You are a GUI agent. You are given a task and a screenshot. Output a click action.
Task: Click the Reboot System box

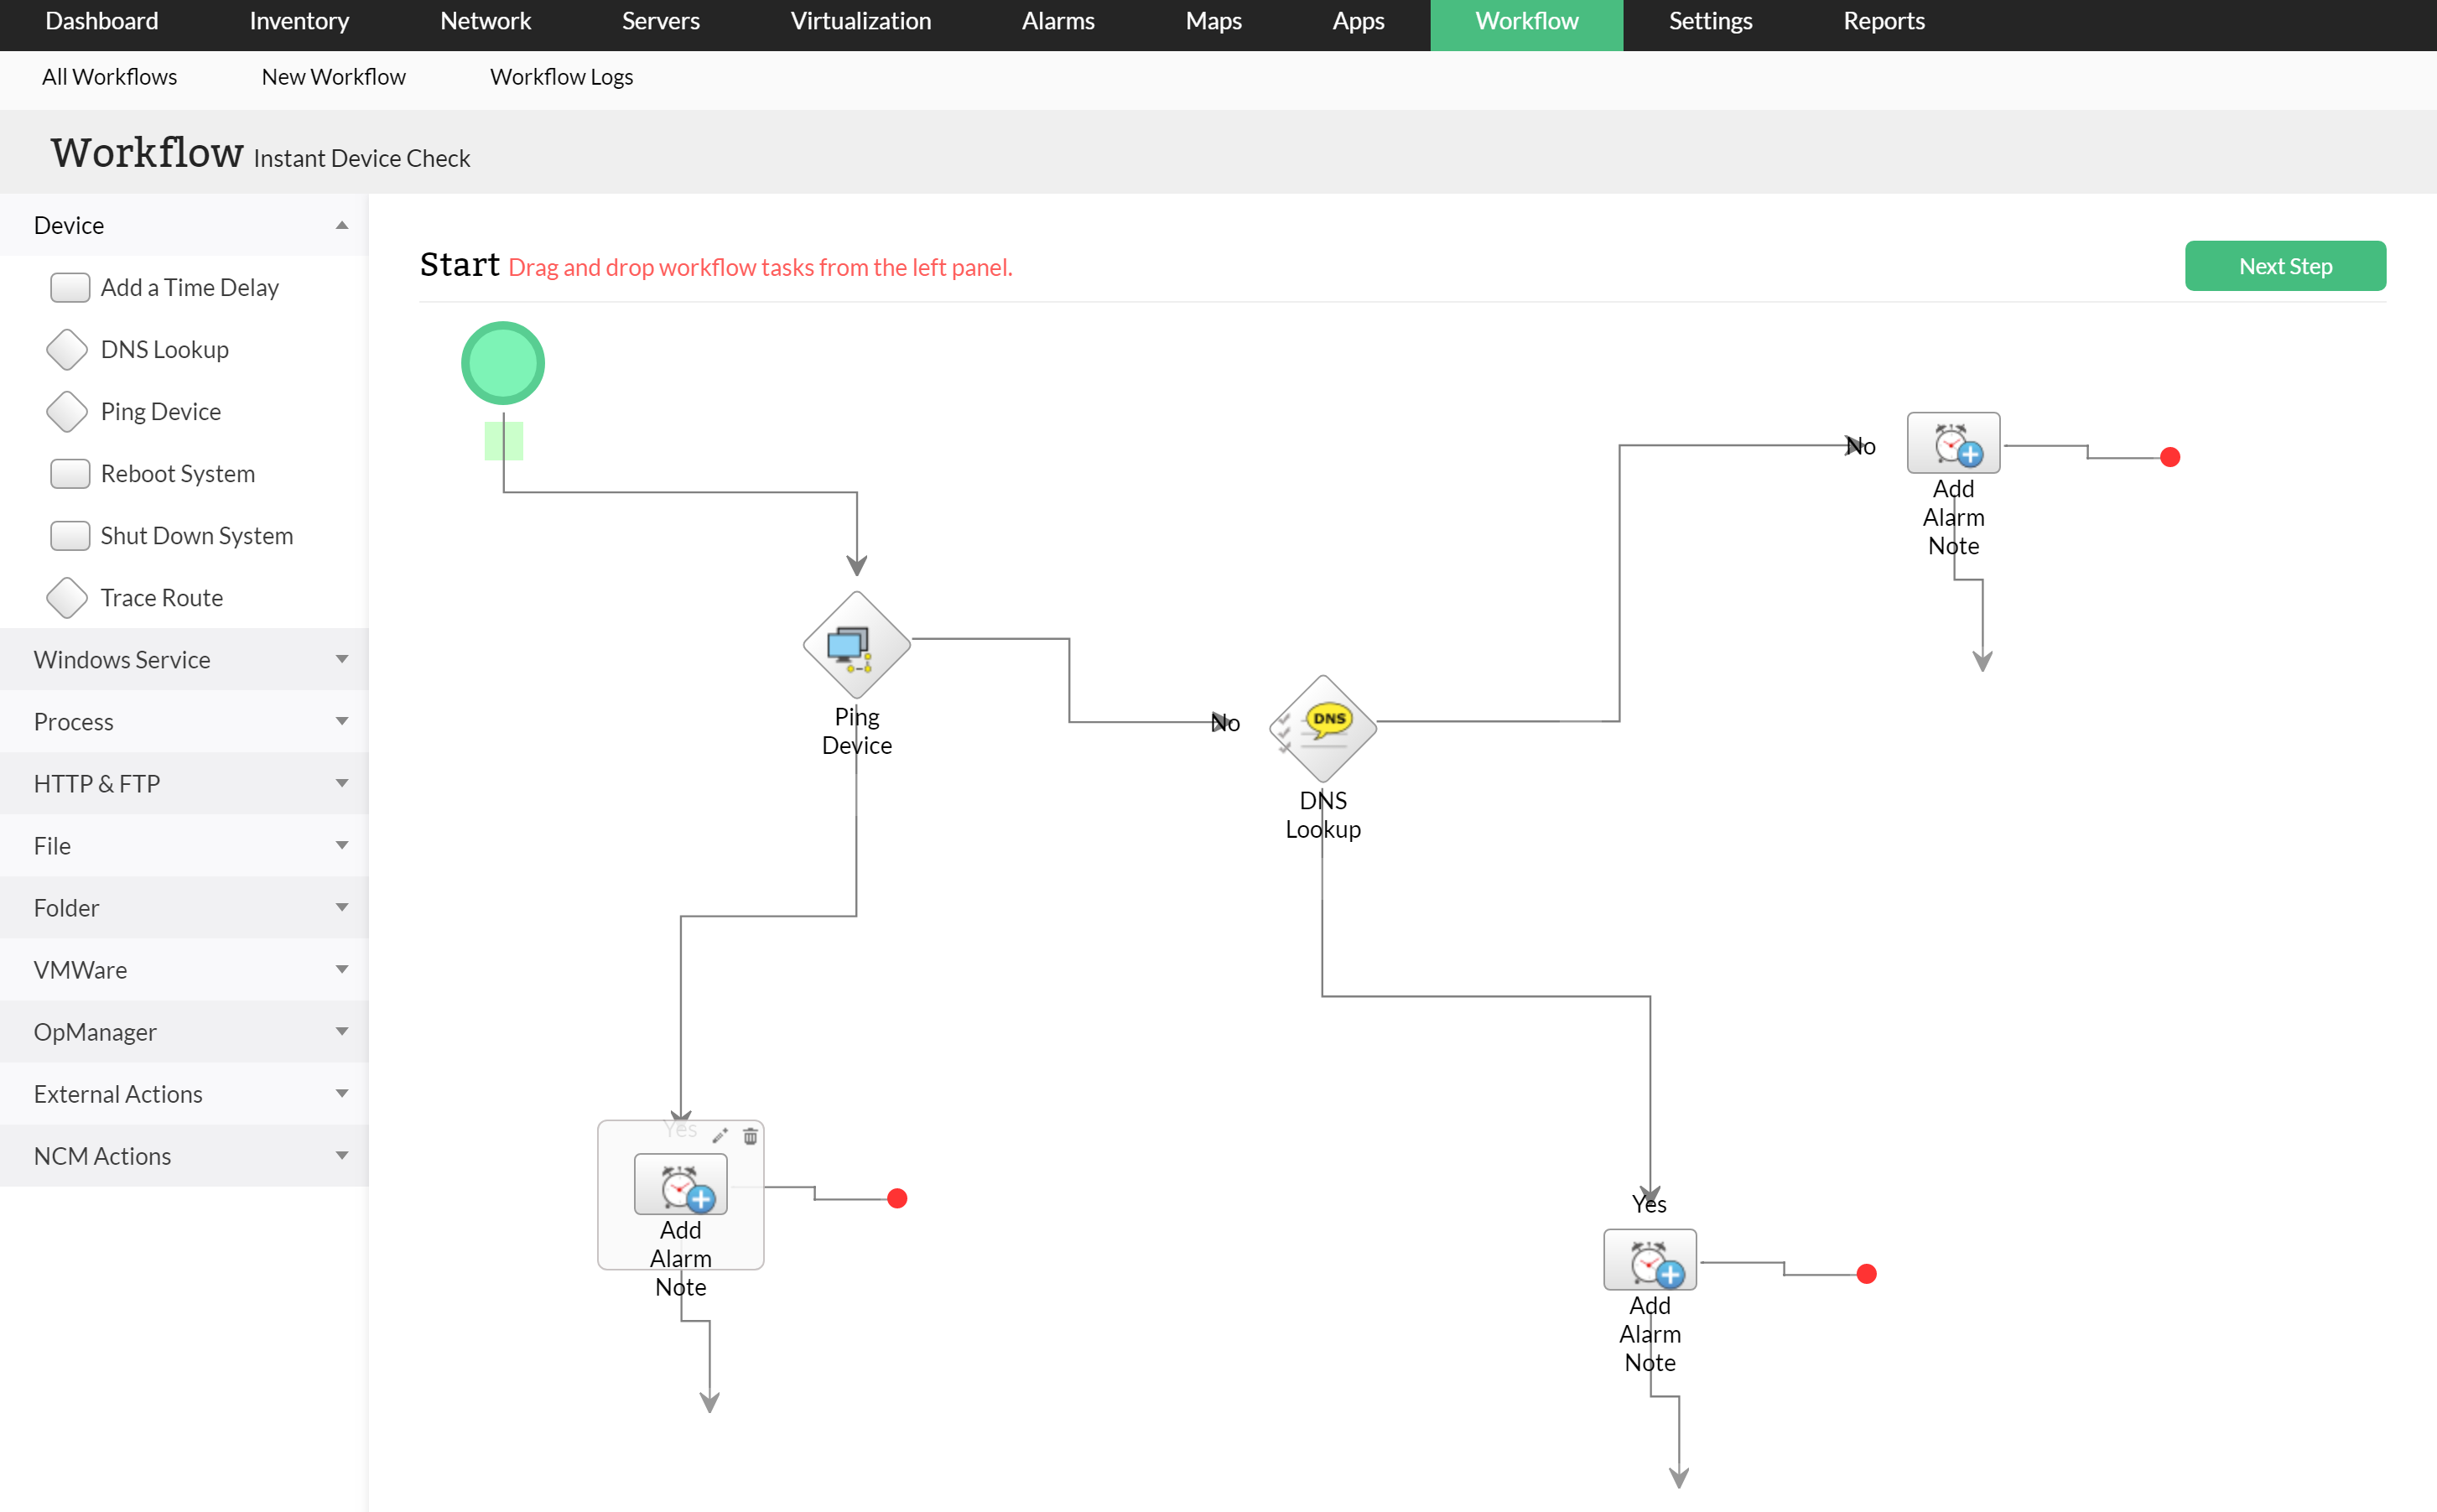(x=70, y=474)
